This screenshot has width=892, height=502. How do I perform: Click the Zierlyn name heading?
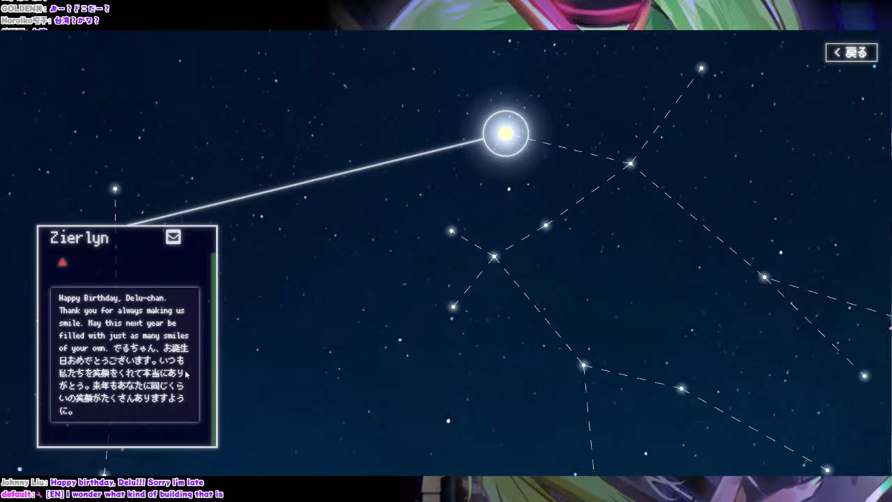click(79, 238)
